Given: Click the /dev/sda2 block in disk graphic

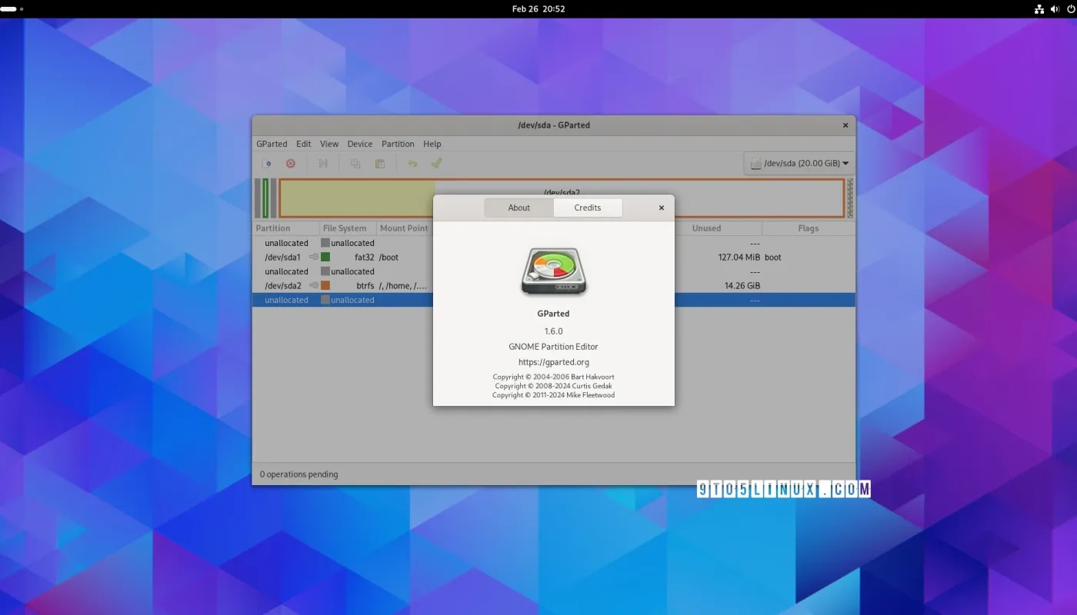Looking at the screenshot, I should click(x=562, y=198).
